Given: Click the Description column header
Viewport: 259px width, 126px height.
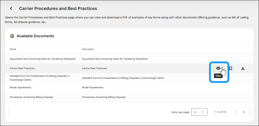Looking at the screenshot, I should pyautogui.click(x=88, y=49).
